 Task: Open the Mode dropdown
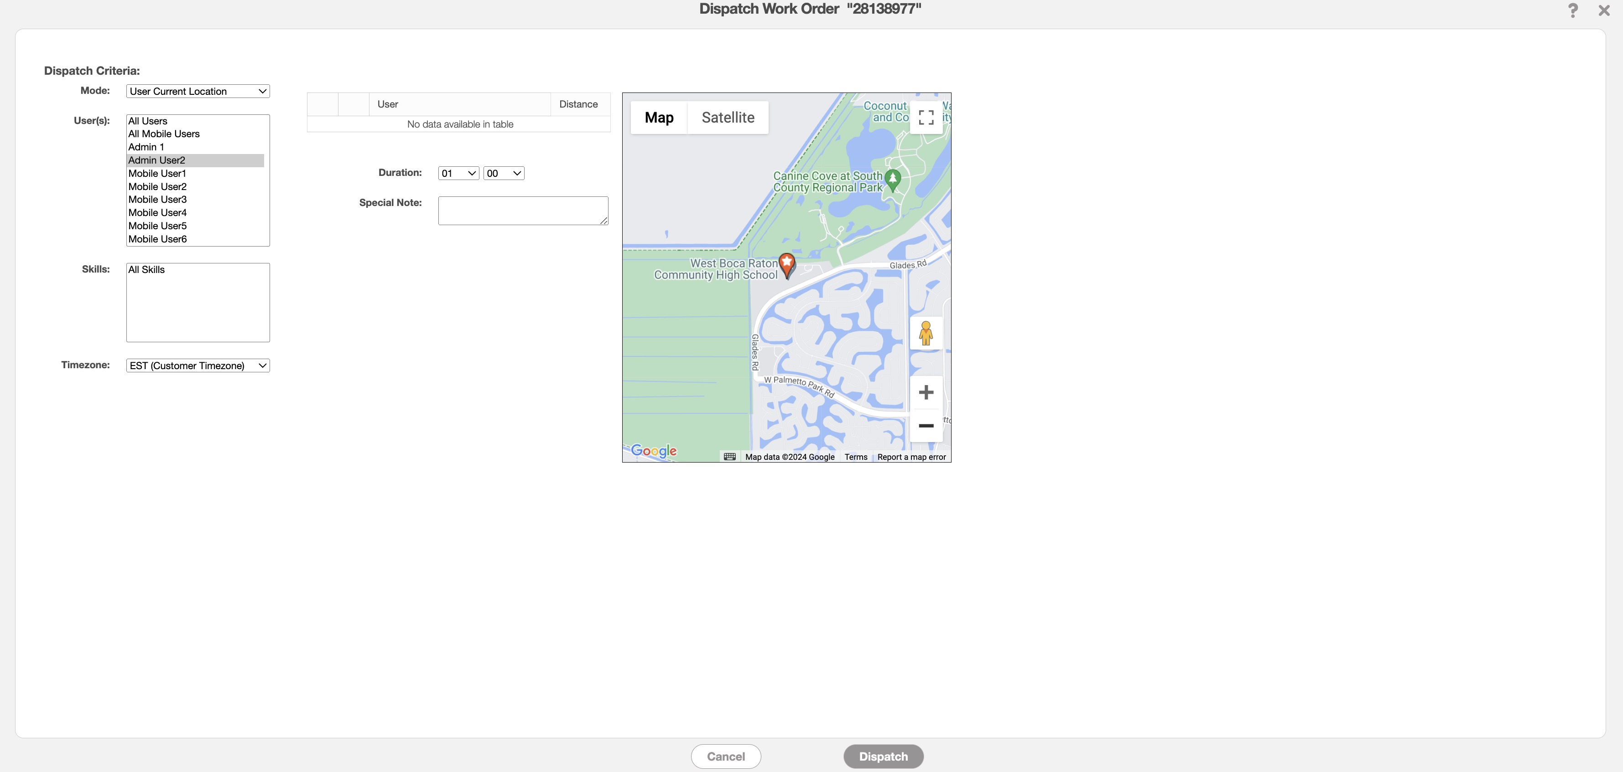(x=198, y=91)
